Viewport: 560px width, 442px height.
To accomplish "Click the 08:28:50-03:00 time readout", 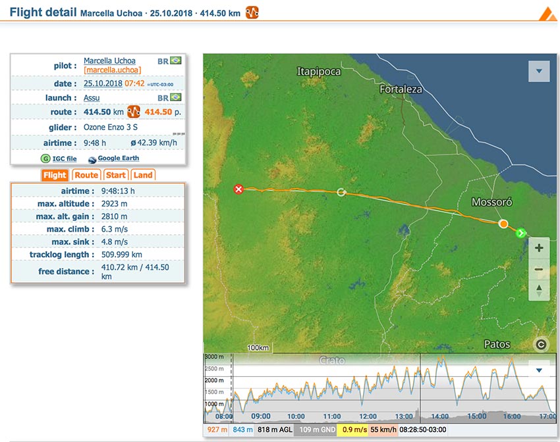I will 422,430.
